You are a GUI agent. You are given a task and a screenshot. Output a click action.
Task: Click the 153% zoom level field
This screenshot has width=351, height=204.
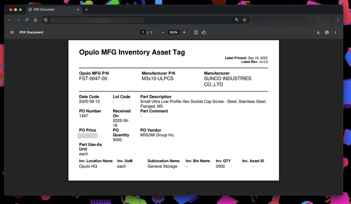(x=173, y=32)
